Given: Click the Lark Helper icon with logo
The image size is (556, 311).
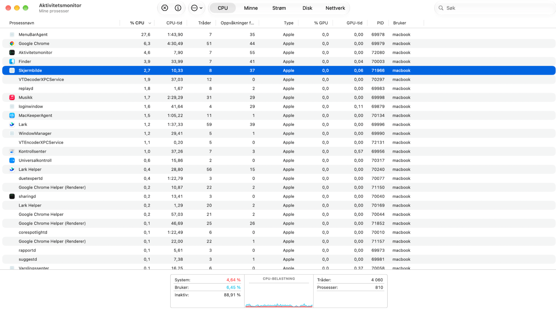Looking at the screenshot, I should click(12, 169).
